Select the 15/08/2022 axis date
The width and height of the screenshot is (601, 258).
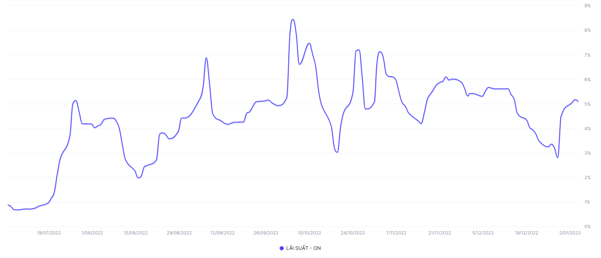pyautogui.click(x=136, y=233)
